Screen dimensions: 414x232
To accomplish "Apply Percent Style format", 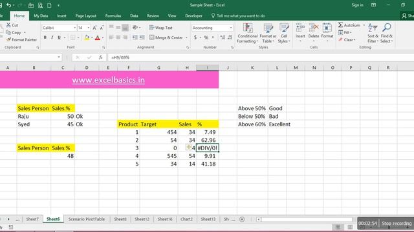I will (x=206, y=37).
